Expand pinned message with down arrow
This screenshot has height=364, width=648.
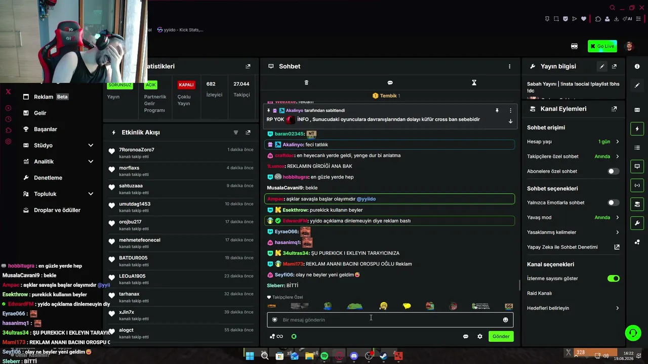point(510,121)
